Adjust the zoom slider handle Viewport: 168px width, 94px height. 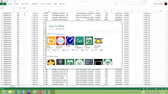pyautogui.click(x=156, y=89)
